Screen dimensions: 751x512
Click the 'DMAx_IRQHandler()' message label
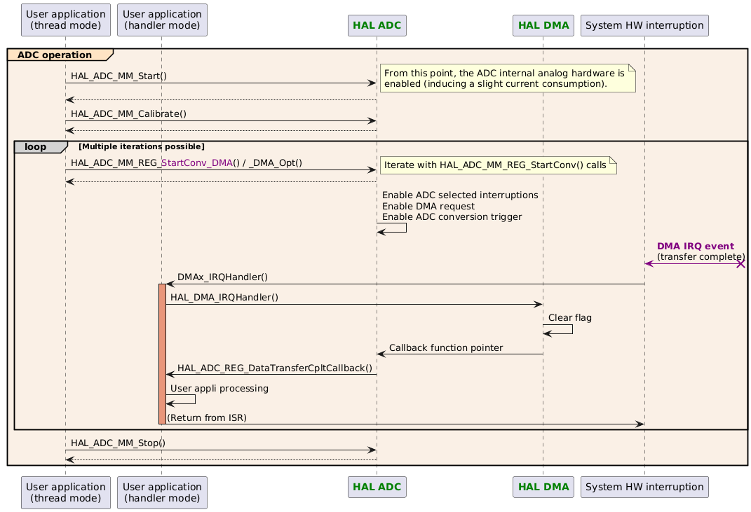pos(222,277)
